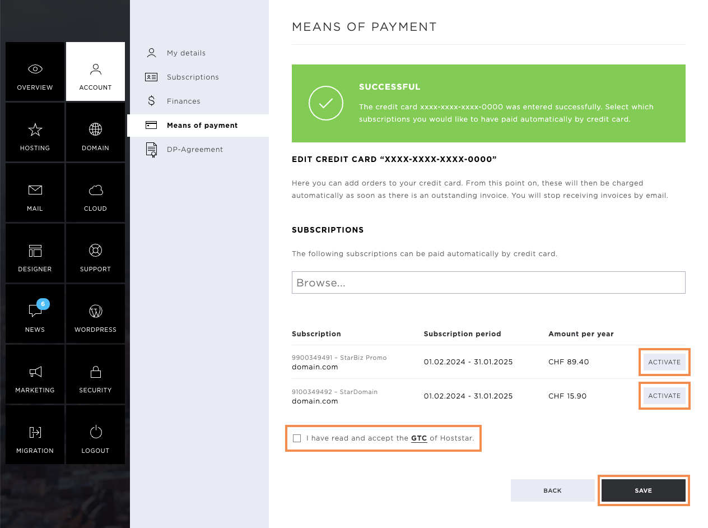The height and width of the screenshot is (528, 708).
Task: Go to Subscriptions in account menu
Action: coord(193,77)
